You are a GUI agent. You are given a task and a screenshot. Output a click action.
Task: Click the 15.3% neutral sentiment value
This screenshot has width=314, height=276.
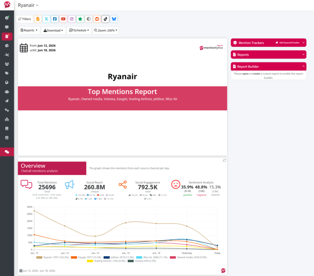(x=215, y=187)
